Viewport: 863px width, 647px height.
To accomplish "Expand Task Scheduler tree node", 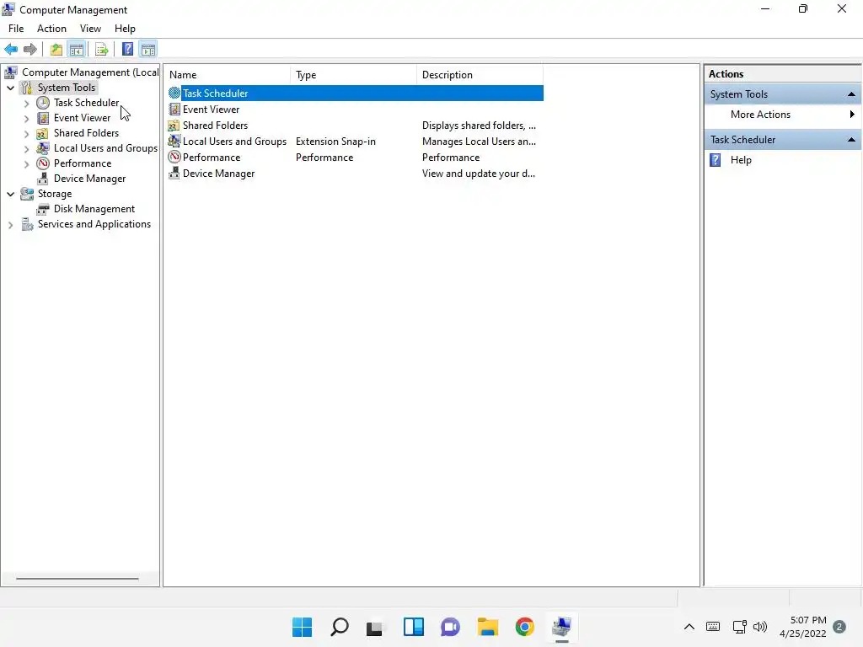I will pyautogui.click(x=26, y=103).
